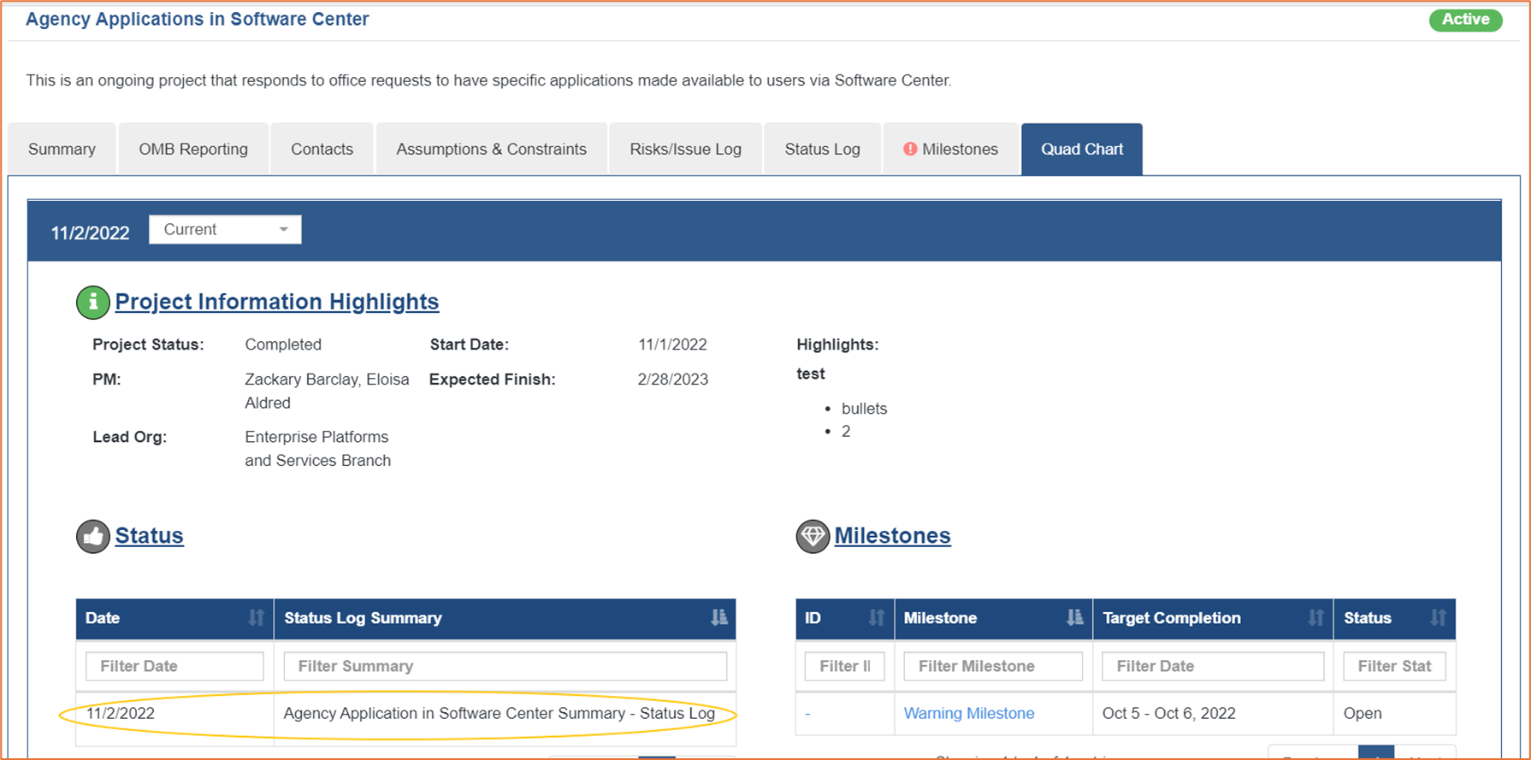Sort status table by Date column arrows
1531x760 pixels.
click(x=256, y=618)
